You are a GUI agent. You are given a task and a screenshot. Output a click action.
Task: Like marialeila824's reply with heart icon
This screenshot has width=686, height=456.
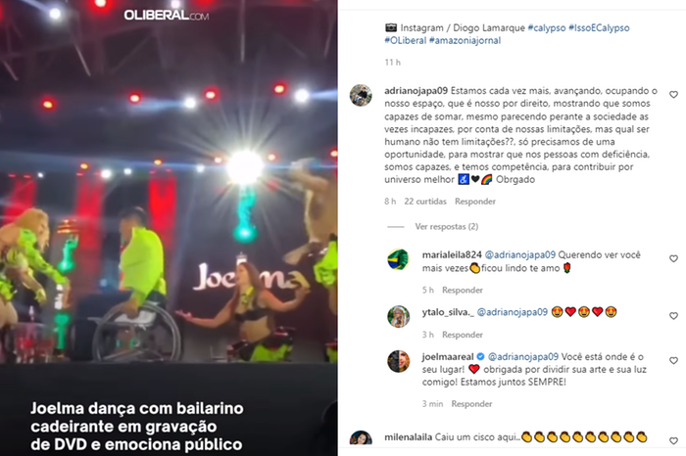pyautogui.click(x=673, y=258)
